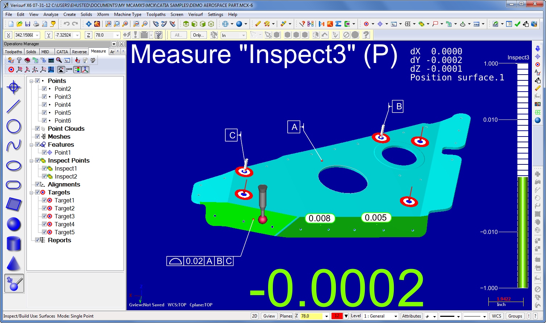Disable the Reports checkbox
546x323 pixels.
click(x=38, y=240)
